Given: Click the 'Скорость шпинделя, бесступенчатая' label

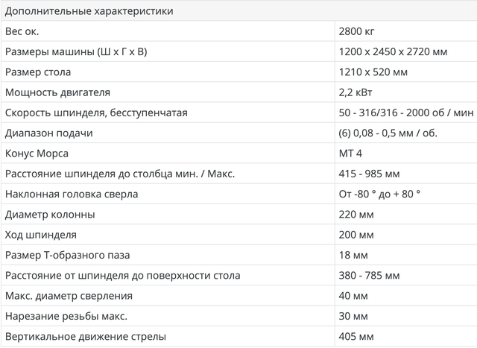Looking at the screenshot, I should pos(96,113).
